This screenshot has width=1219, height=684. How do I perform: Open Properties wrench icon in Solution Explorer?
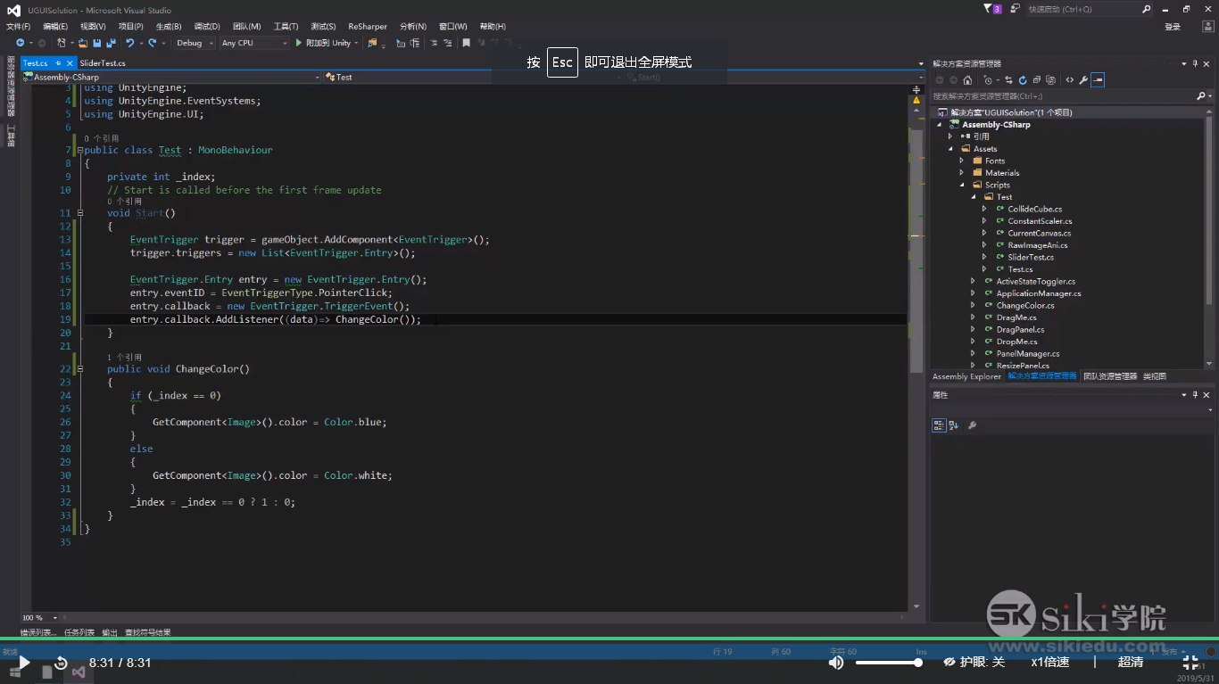click(1083, 80)
